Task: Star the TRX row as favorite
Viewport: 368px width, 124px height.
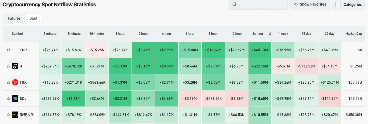Action: point(9,82)
